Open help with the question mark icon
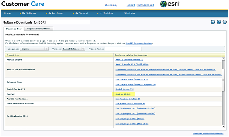Image resolution: width=229 pixels, height=137 pixels. 219,22
